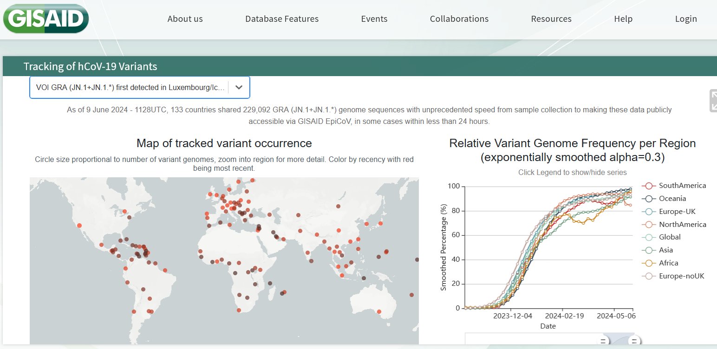Click the fullscreen expand arrows icon
Image resolution: width=717 pixels, height=349 pixels.
click(x=713, y=101)
